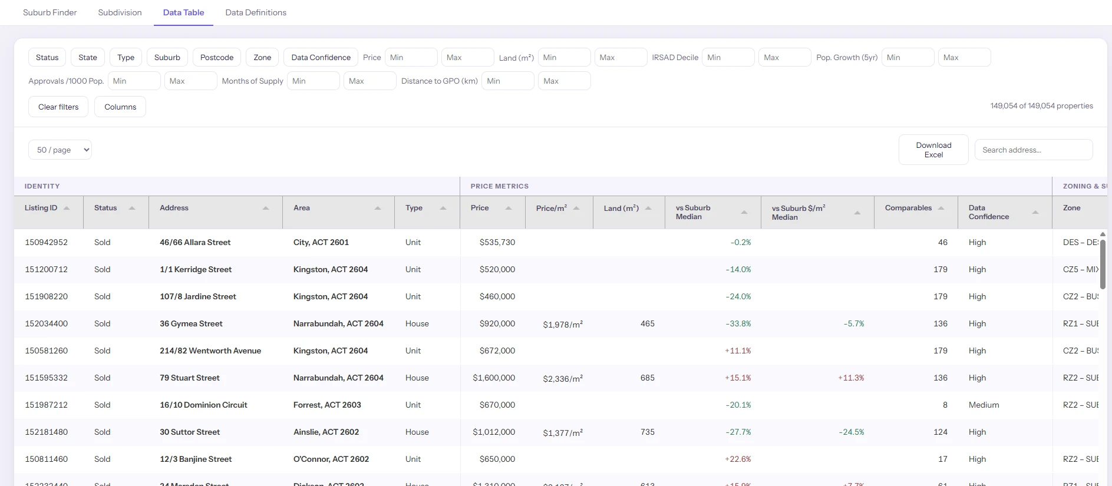
Task: Sort the Address column using its arrow
Action: click(266, 208)
